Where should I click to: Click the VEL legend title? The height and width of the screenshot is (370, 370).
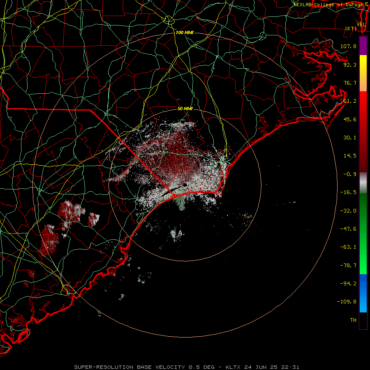(x=361, y=25)
